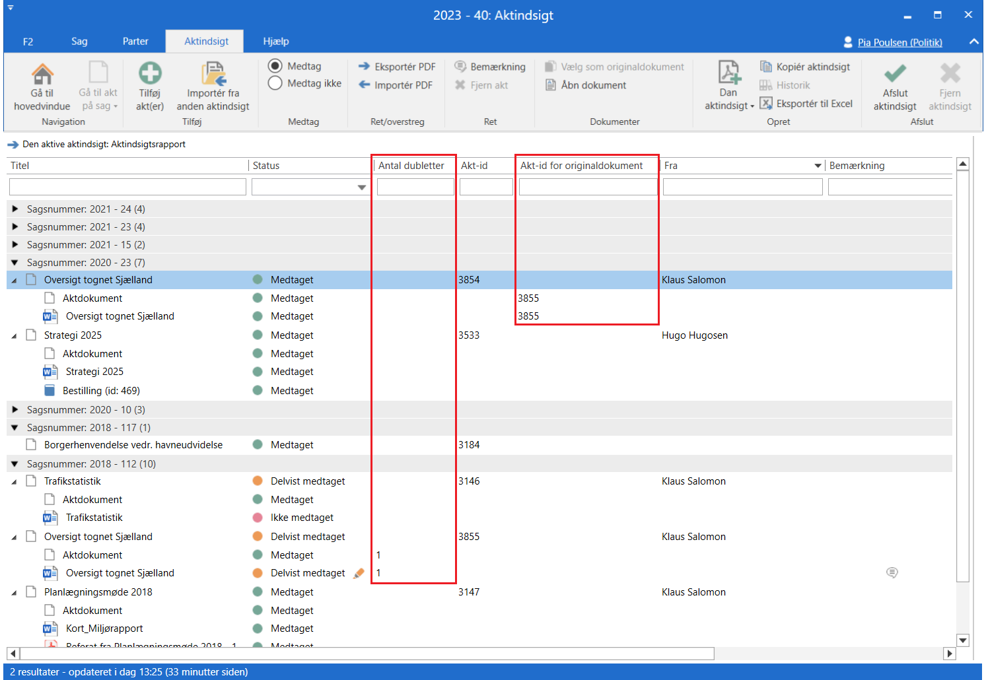This screenshot has width=986, height=680.
Task: Collapse the Trafikstatistik record node
Action: [x=14, y=482]
